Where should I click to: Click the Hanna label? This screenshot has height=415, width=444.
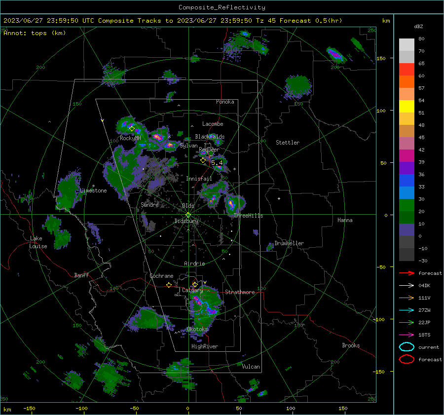click(345, 220)
